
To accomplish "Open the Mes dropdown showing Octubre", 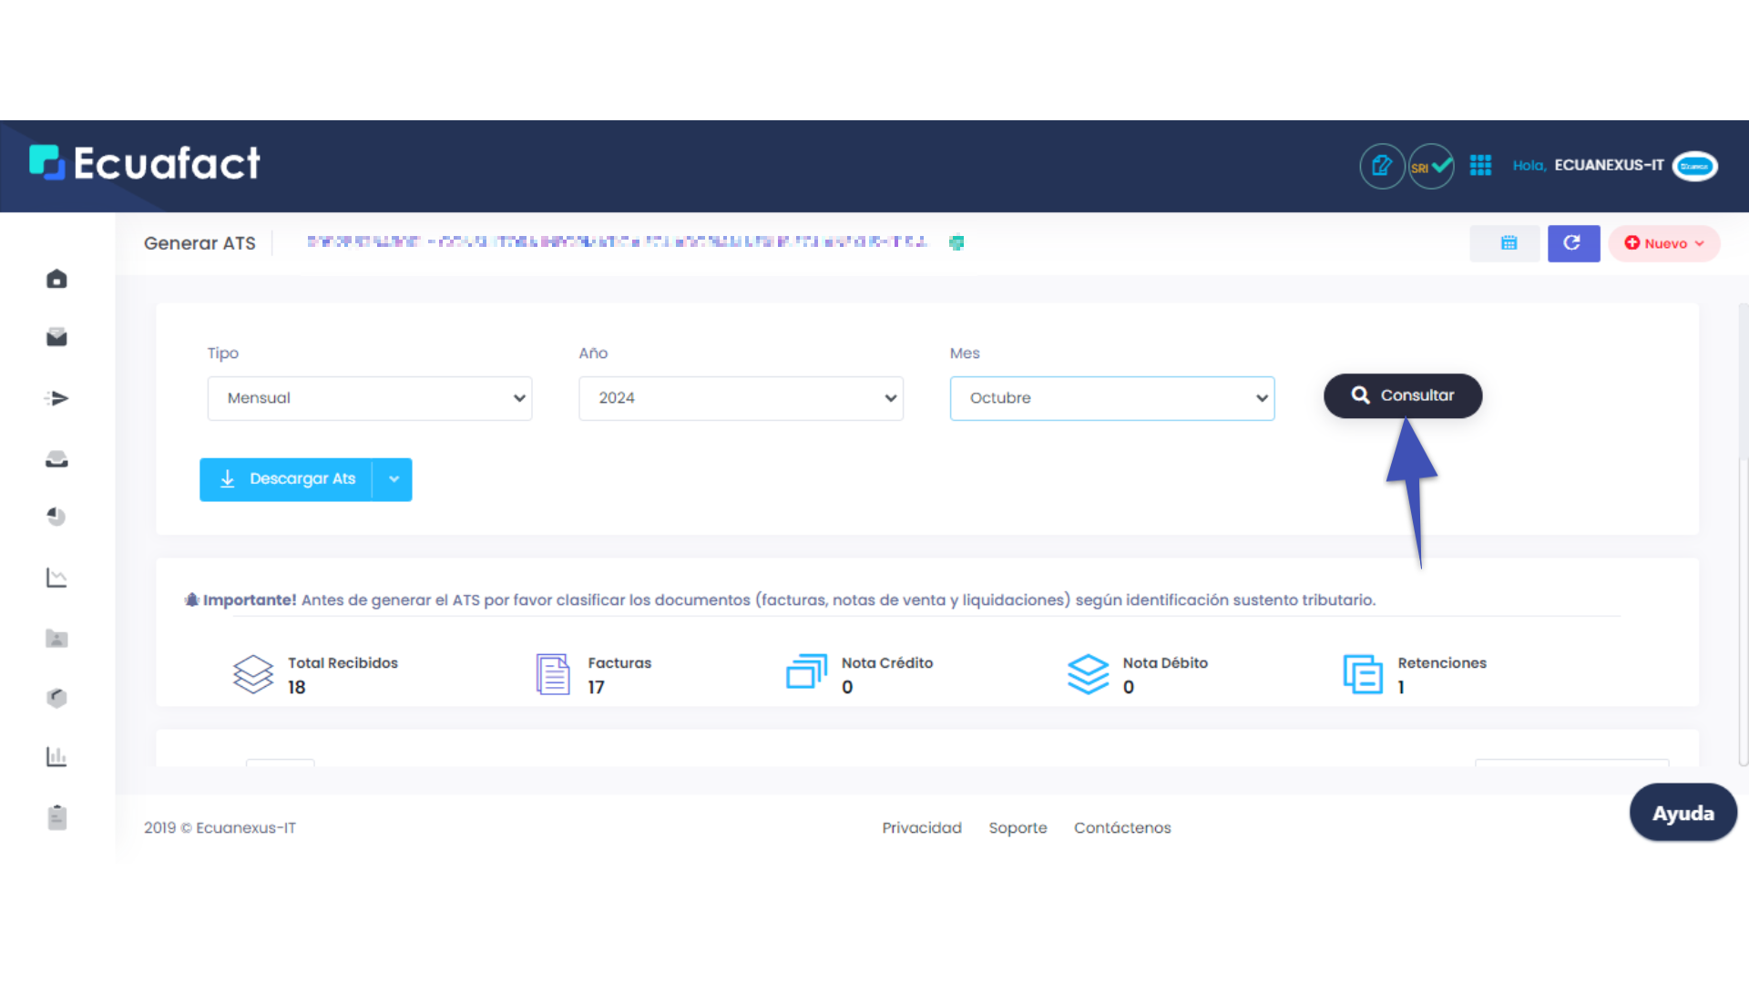I will point(1111,398).
